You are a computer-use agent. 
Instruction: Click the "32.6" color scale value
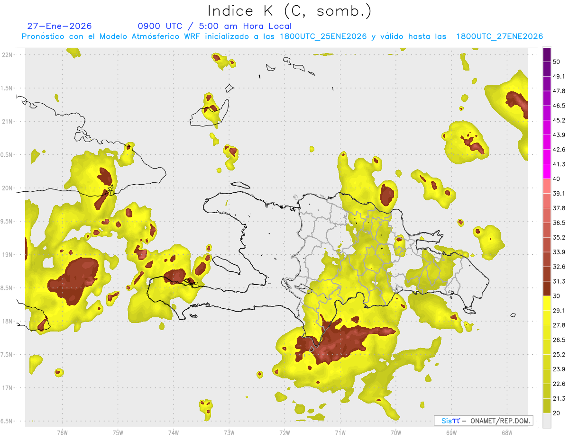point(559,267)
